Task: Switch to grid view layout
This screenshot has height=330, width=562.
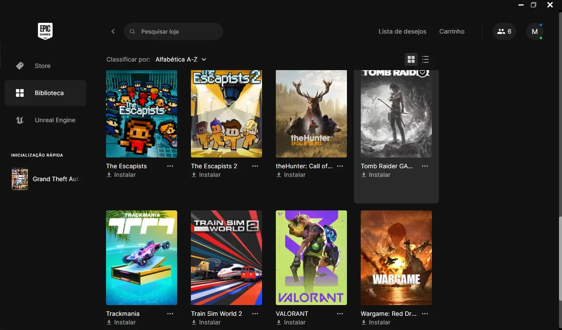Action: point(411,59)
